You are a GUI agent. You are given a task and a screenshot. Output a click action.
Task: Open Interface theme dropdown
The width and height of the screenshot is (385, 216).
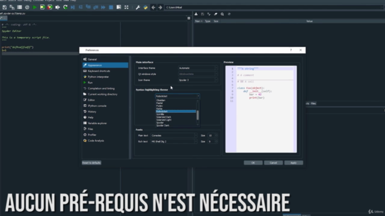tap(198, 68)
